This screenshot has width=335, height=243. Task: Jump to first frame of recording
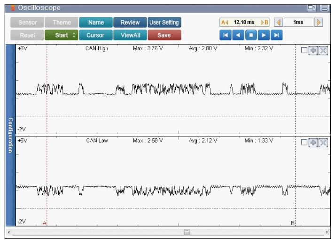coord(226,35)
